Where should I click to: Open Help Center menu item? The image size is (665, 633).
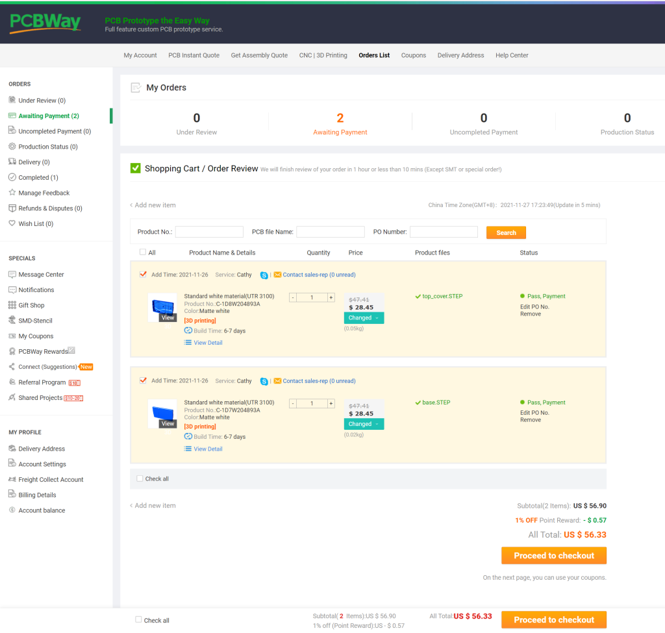point(512,55)
